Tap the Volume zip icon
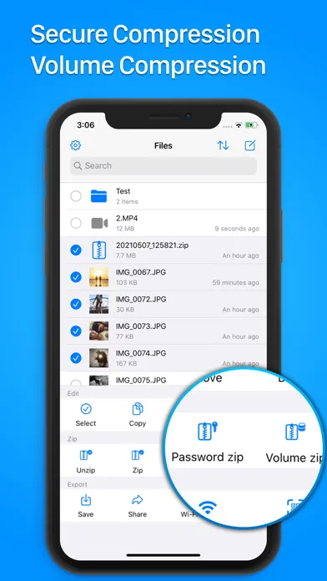The height and width of the screenshot is (581, 327). [x=295, y=432]
